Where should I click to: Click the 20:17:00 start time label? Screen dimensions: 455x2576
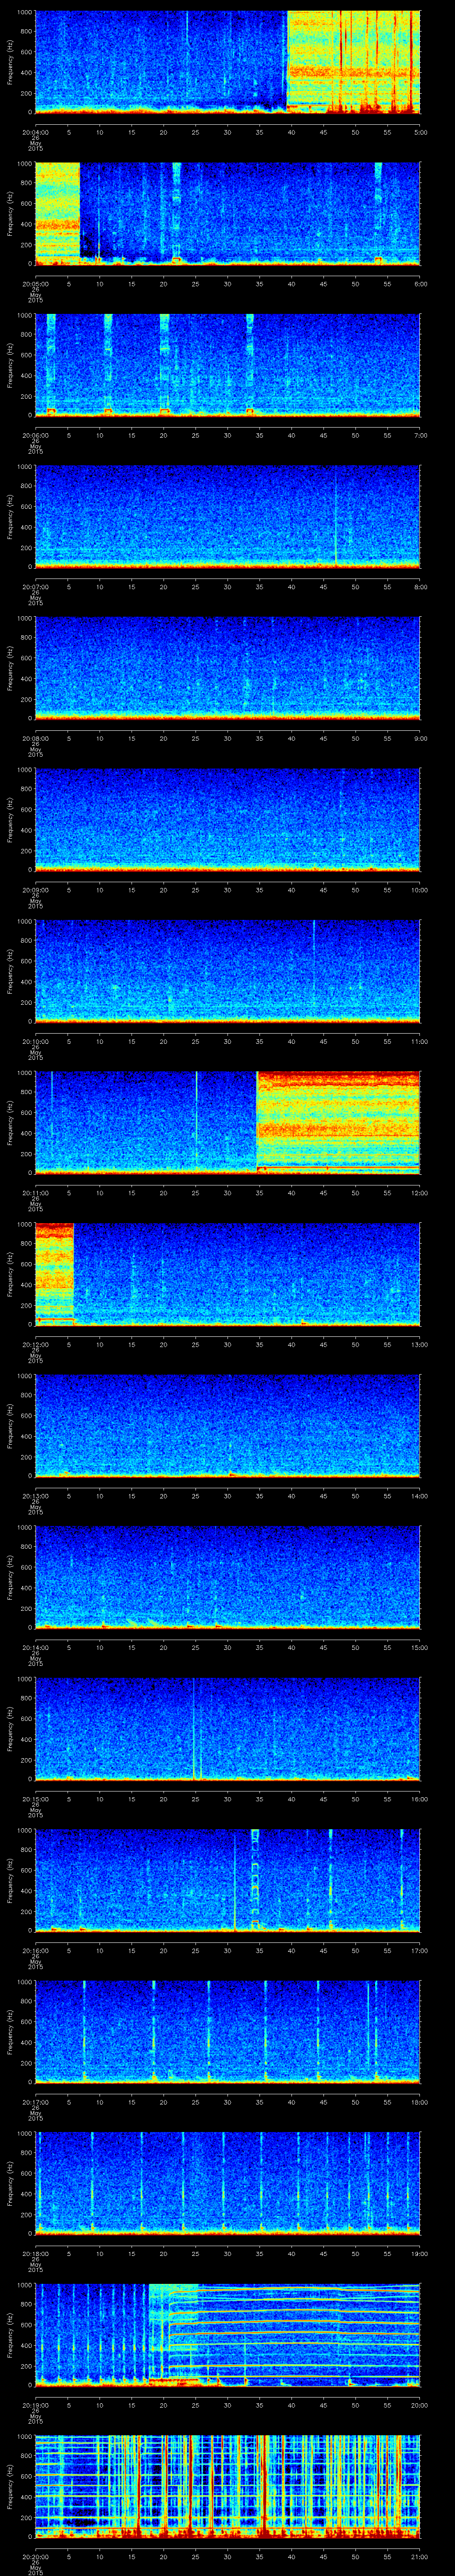click(35, 2102)
